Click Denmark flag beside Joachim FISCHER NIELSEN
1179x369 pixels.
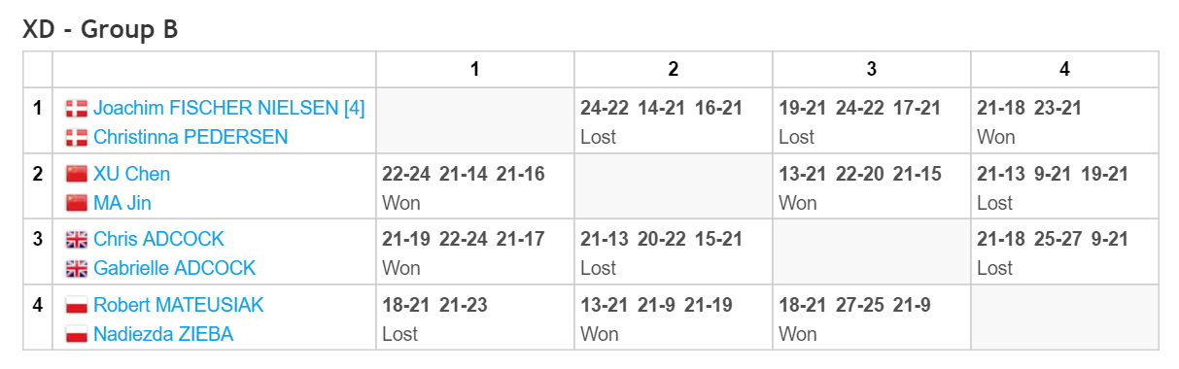(x=76, y=109)
